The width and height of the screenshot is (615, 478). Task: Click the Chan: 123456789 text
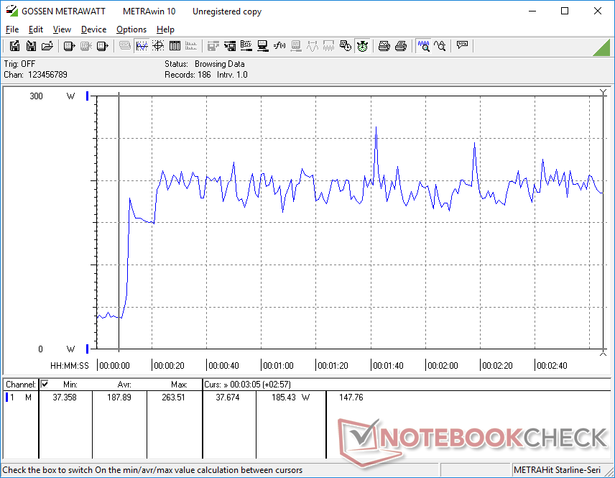point(36,75)
